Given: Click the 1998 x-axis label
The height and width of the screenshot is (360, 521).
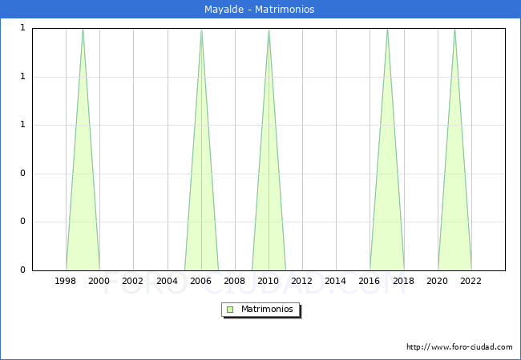Looking at the screenshot, I should click(x=66, y=281).
